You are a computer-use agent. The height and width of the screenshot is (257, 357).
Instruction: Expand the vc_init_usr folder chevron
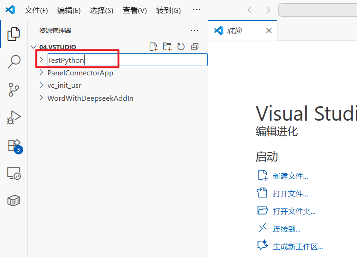point(41,85)
